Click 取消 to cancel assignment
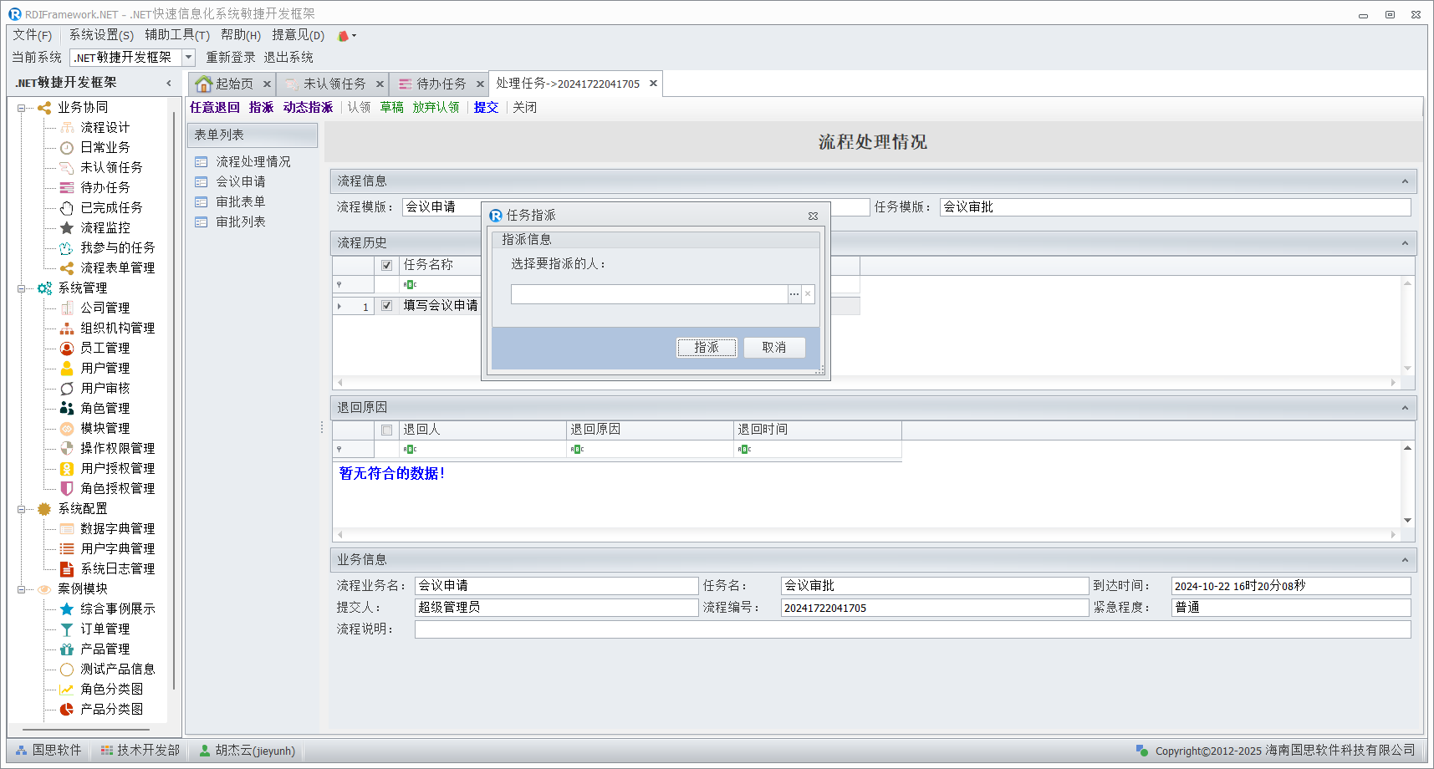The height and width of the screenshot is (769, 1434). click(x=773, y=348)
